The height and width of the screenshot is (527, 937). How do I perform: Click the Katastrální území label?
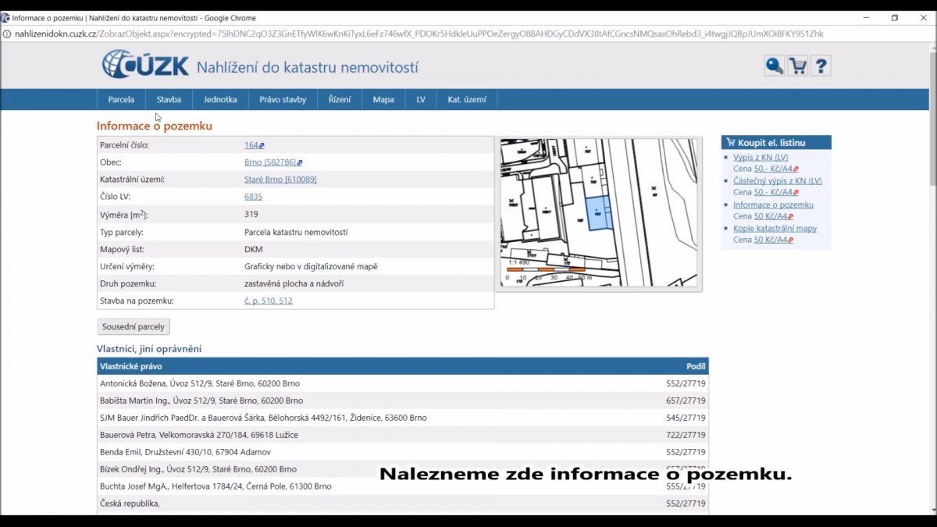coord(132,180)
